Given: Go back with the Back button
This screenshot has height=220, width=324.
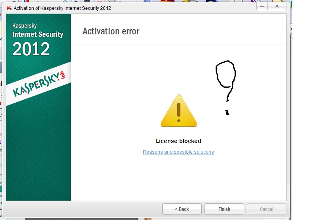Looking at the screenshot, I should pyautogui.click(x=182, y=209).
